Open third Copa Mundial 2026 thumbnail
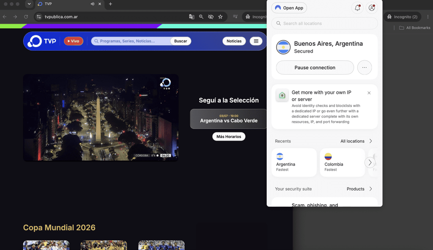 pos(161,245)
